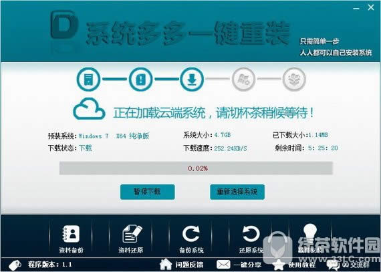Click 重新选择系统 to reselect system
The image size is (381, 272).
point(237,192)
